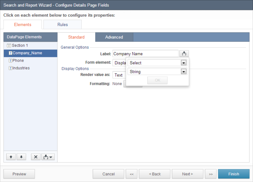Screen dimensions: 253x182
Task: Select the Standard tab
Action: (76, 37)
